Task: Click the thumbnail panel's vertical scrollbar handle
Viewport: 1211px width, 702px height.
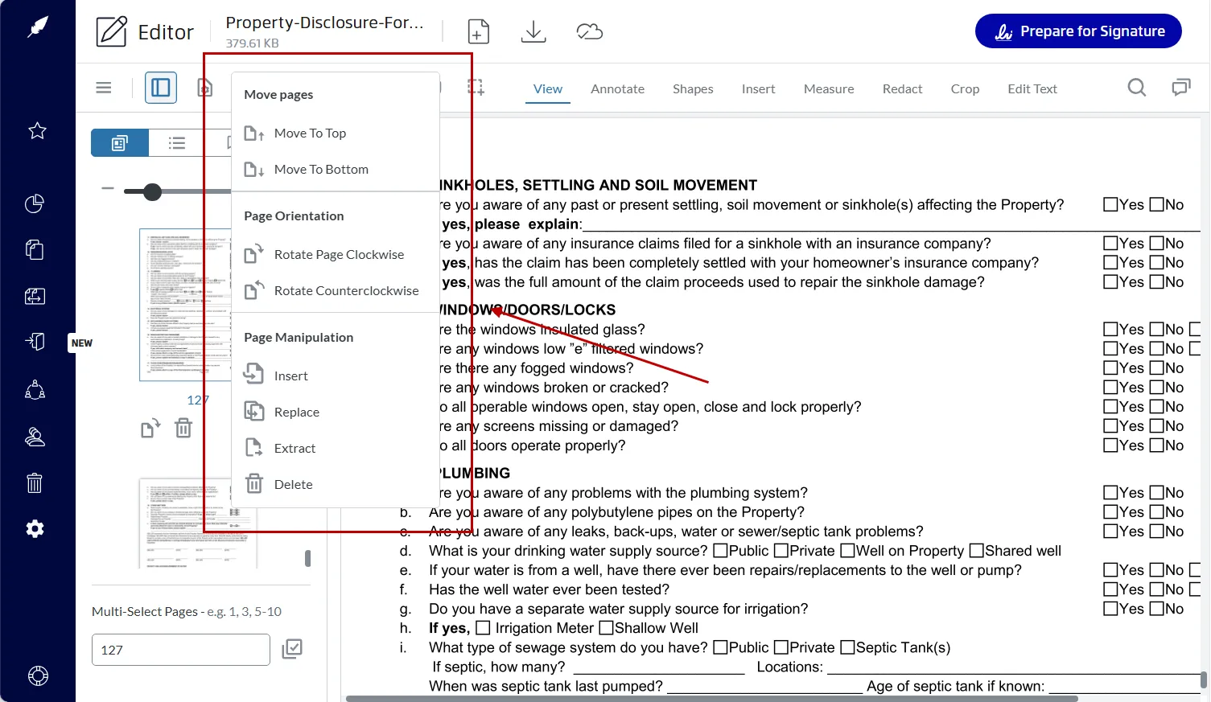Action: tap(307, 558)
